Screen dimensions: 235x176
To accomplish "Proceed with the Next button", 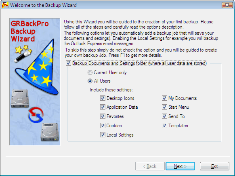I will pos(180,166).
